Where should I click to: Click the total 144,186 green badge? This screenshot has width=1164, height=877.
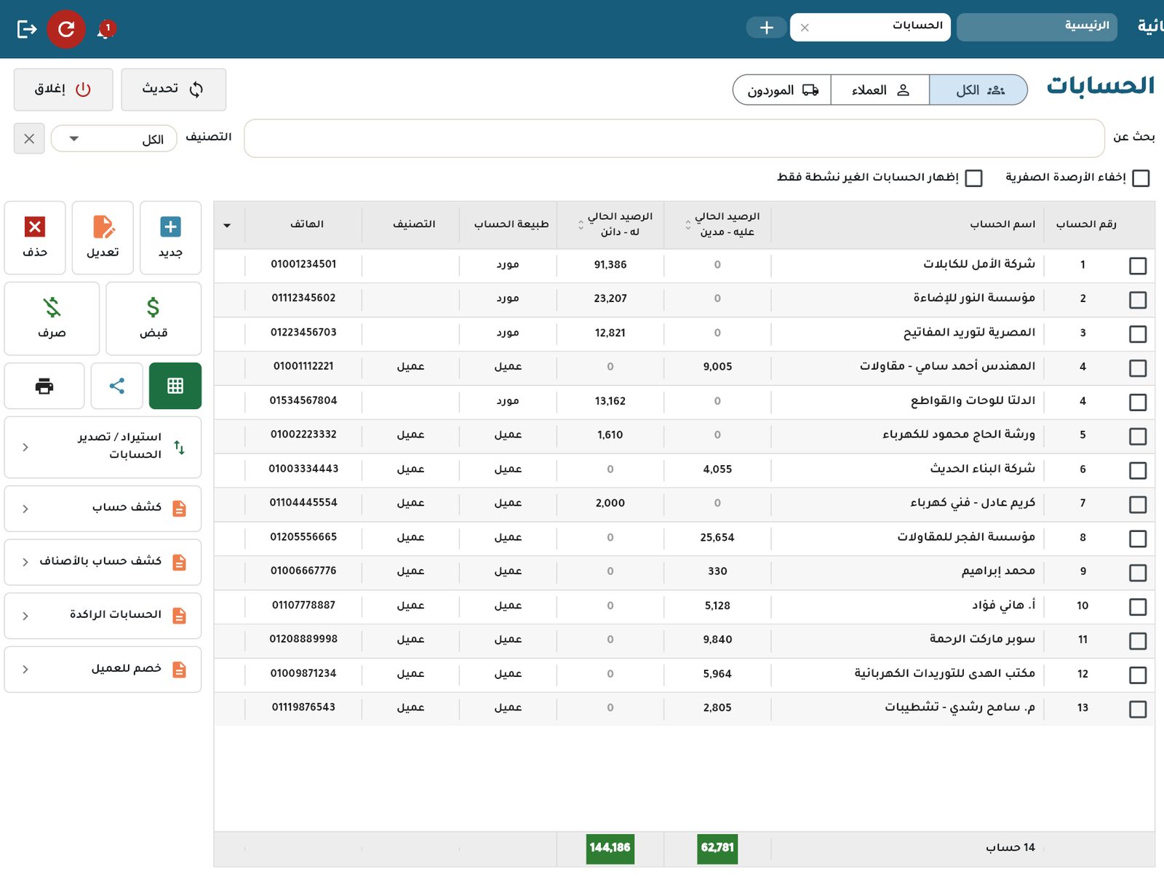coord(610,849)
